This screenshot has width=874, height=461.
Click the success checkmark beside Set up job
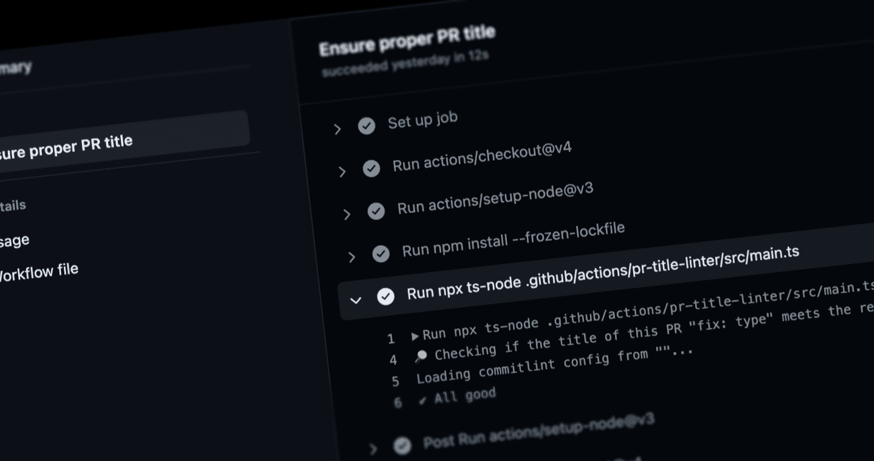coord(366,126)
